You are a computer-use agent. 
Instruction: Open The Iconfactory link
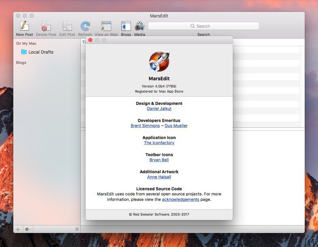click(159, 143)
